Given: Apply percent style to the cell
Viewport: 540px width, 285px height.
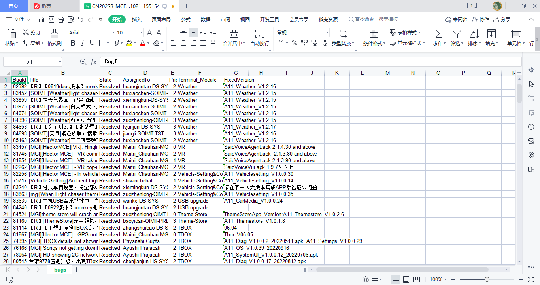Looking at the screenshot, I should (x=295, y=43).
